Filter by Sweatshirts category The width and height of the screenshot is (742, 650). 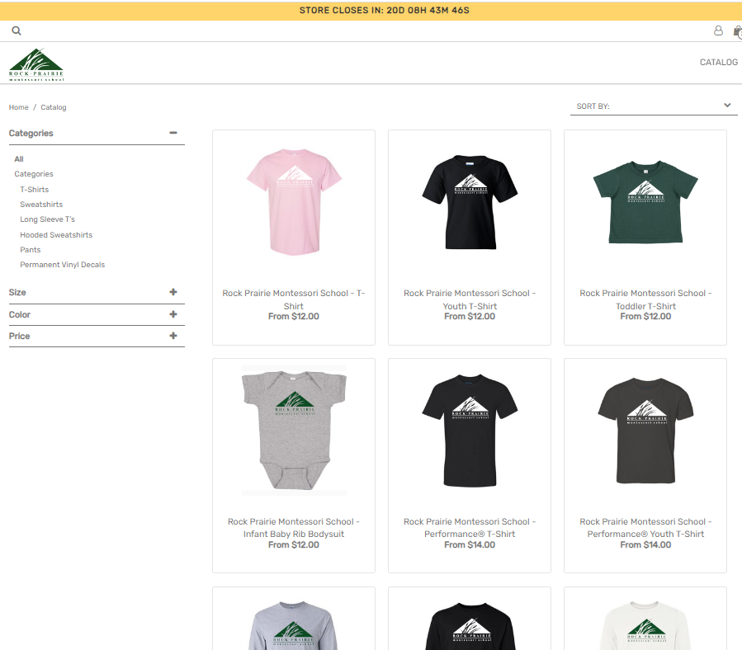[41, 205]
